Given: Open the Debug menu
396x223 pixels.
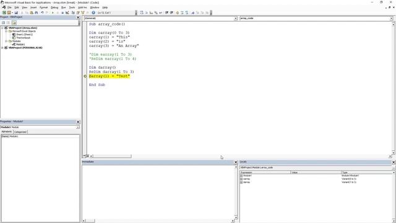Looking at the screenshot, I should (x=54, y=7).
